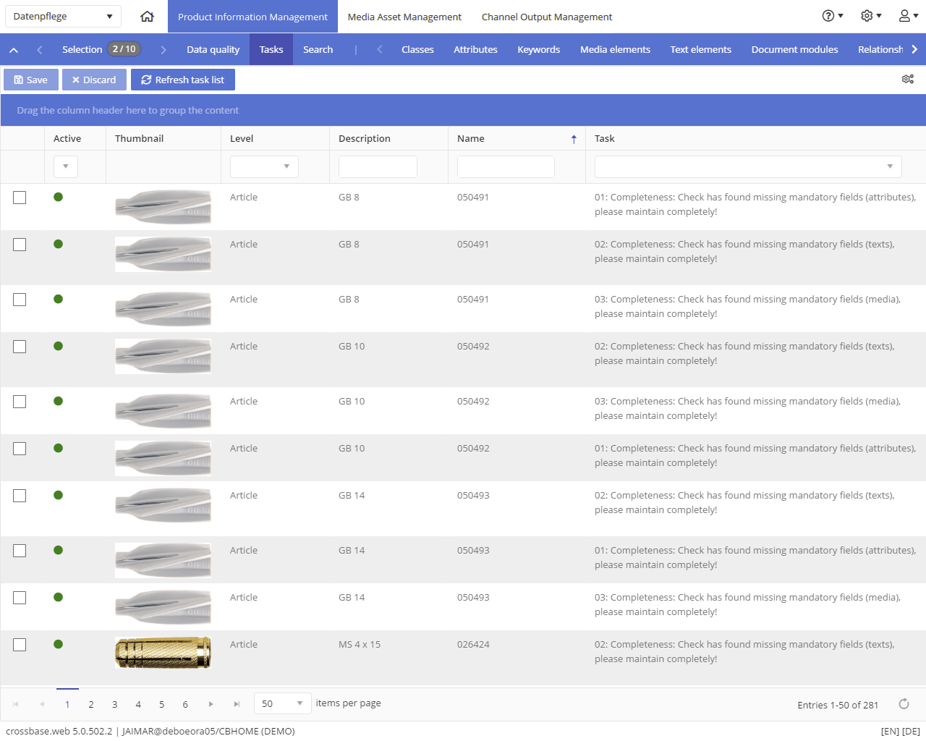Reload the grid with the refresh icon
The height and width of the screenshot is (741, 926).
[904, 704]
